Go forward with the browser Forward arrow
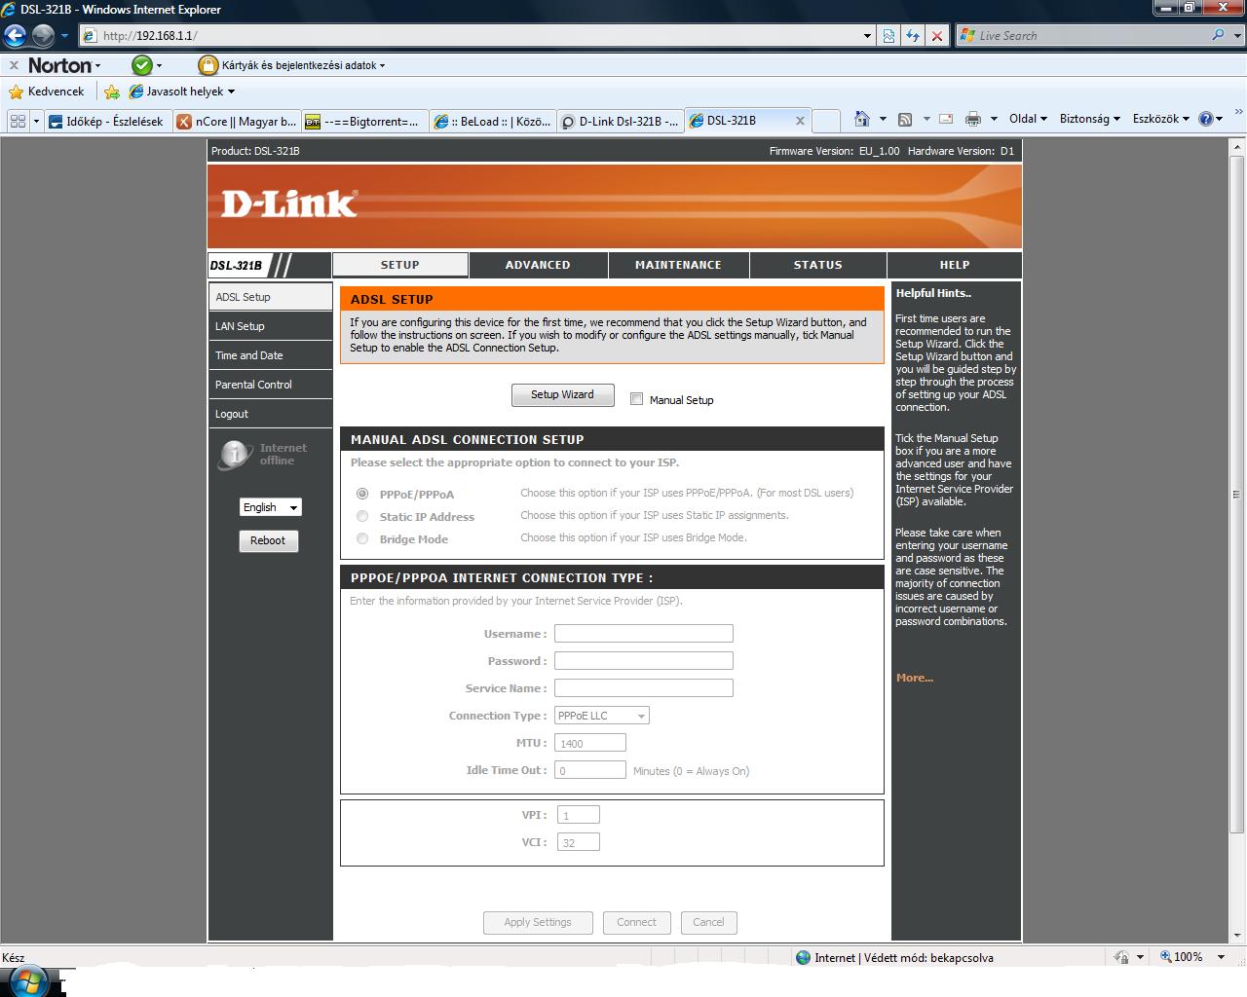This screenshot has width=1247, height=997. click(x=43, y=36)
